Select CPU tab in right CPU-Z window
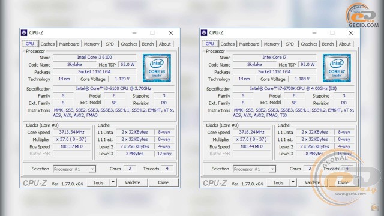 (210, 44)
